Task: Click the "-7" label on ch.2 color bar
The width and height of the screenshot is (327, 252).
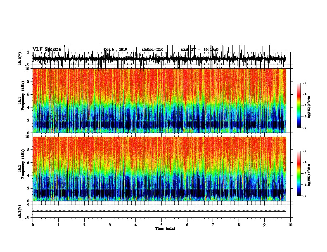Action: click(305, 196)
